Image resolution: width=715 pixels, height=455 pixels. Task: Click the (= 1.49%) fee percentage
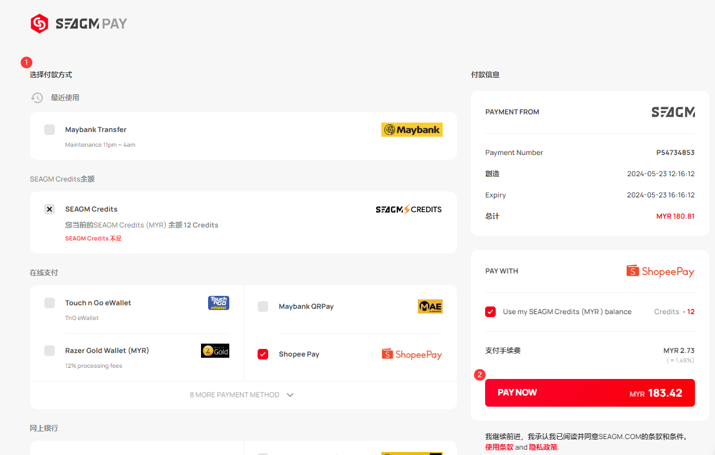click(x=680, y=361)
